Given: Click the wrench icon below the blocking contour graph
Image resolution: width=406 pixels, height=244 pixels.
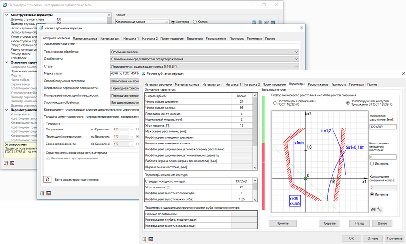Looking at the screenshot, I should coord(379,209).
